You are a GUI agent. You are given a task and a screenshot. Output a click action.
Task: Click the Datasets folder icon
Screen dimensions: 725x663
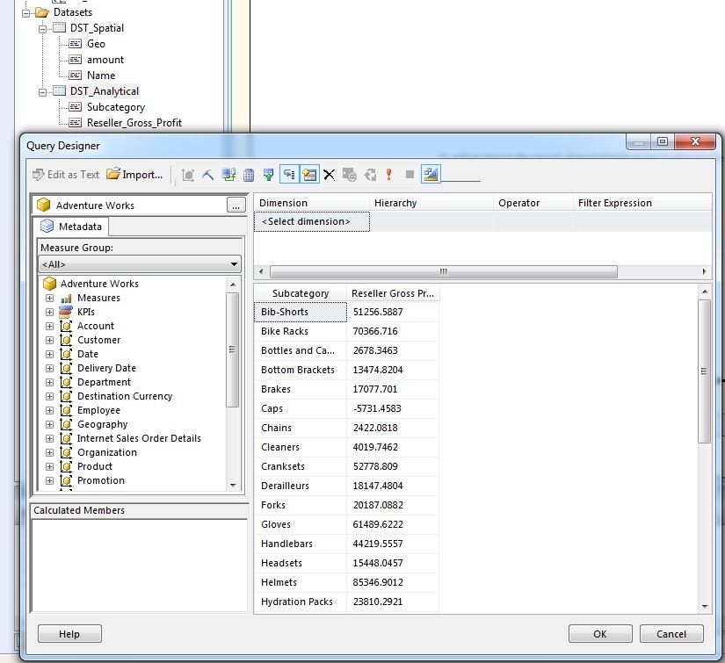[x=42, y=12]
